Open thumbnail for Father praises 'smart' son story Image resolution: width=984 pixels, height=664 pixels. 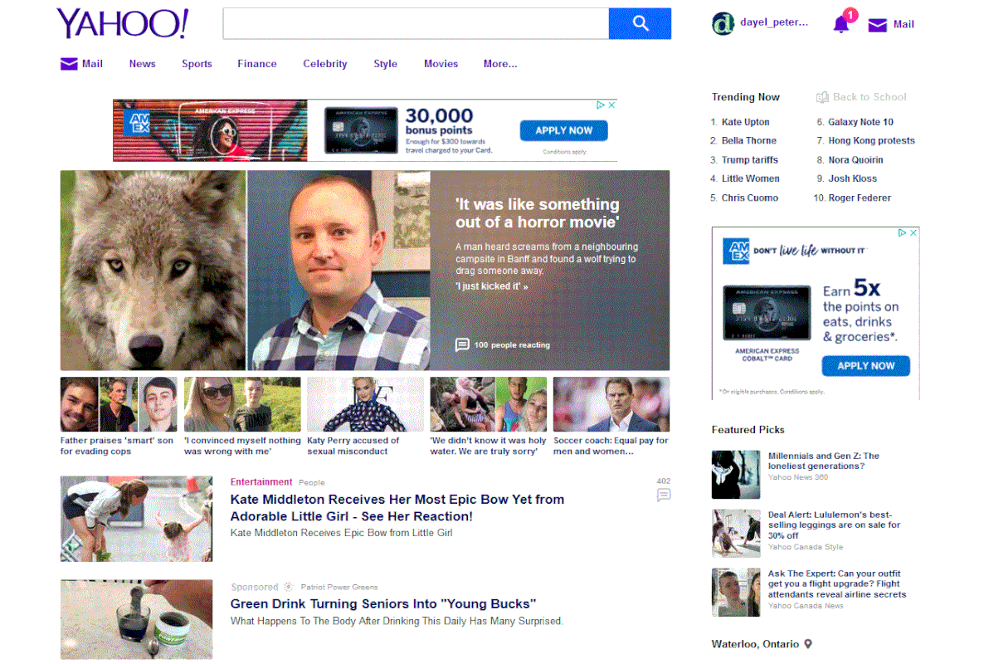click(x=119, y=404)
